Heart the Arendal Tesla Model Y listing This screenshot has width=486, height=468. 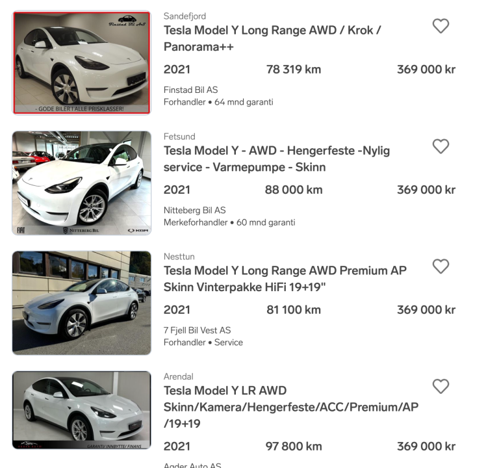point(441,386)
